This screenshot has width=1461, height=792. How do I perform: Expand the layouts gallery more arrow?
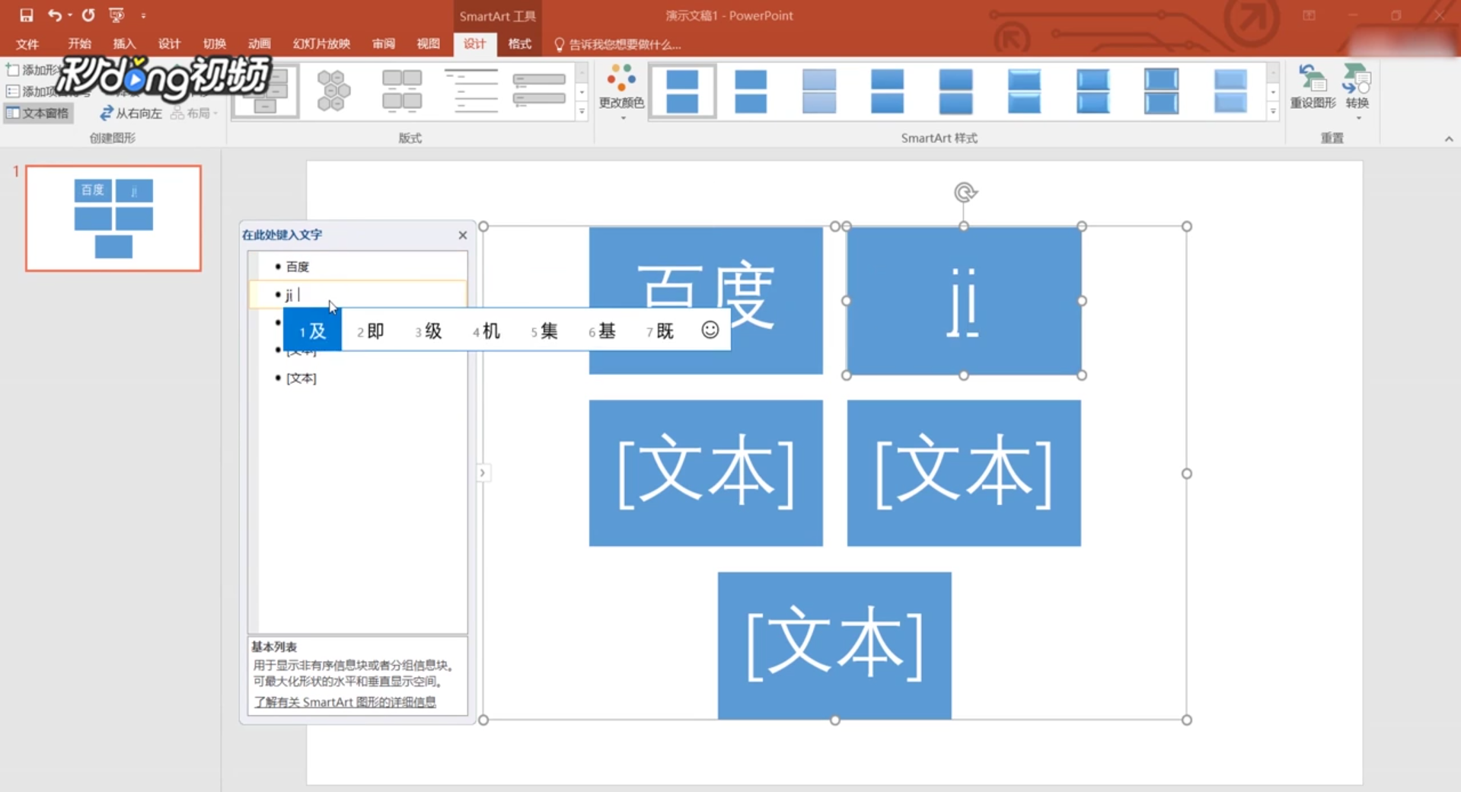[x=582, y=112]
